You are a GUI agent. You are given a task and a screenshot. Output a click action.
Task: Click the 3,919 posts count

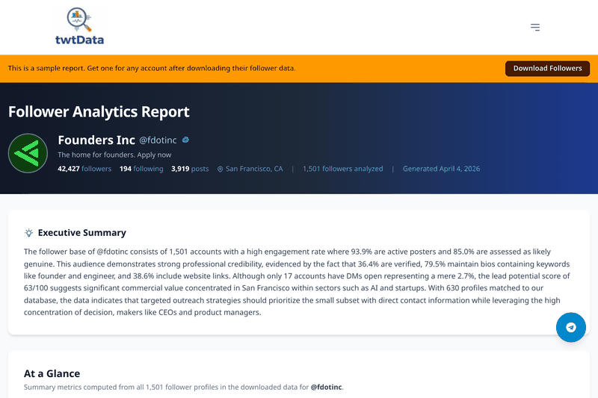point(190,169)
